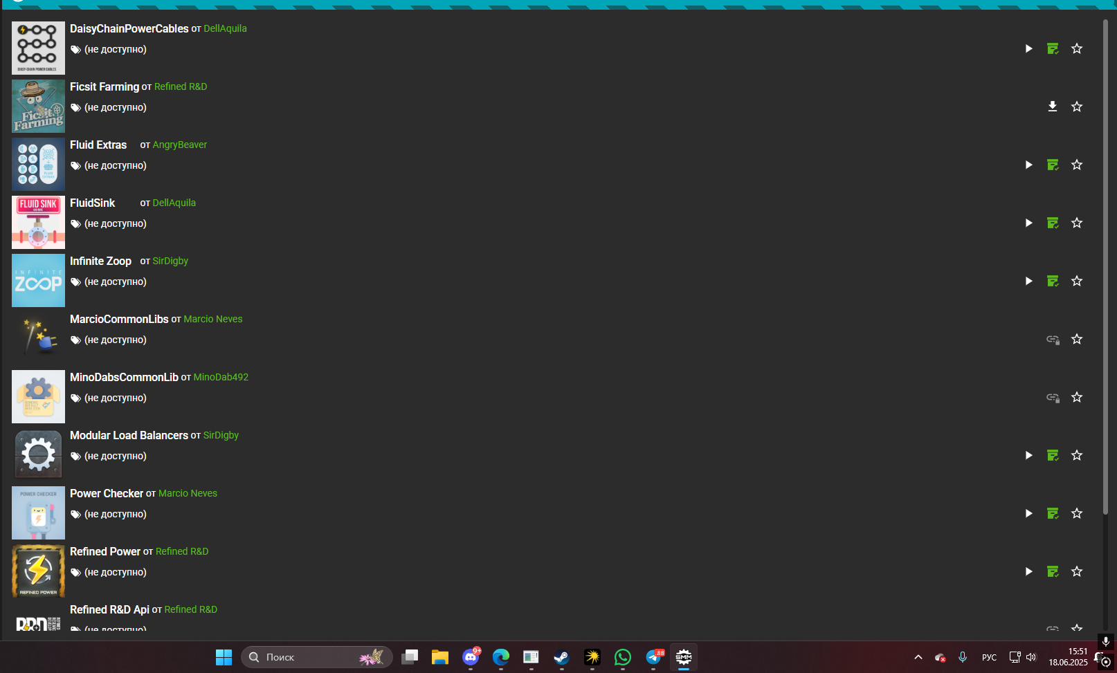
Task: Select the Power Checker mod title
Action: click(107, 493)
